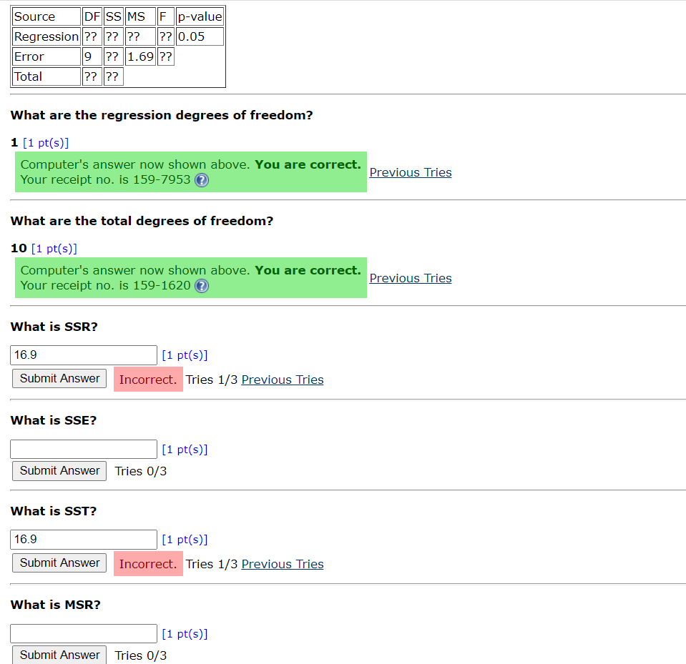Open Previous Tries link for SST question
Image resolution: width=686 pixels, height=664 pixels.
click(283, 564)
